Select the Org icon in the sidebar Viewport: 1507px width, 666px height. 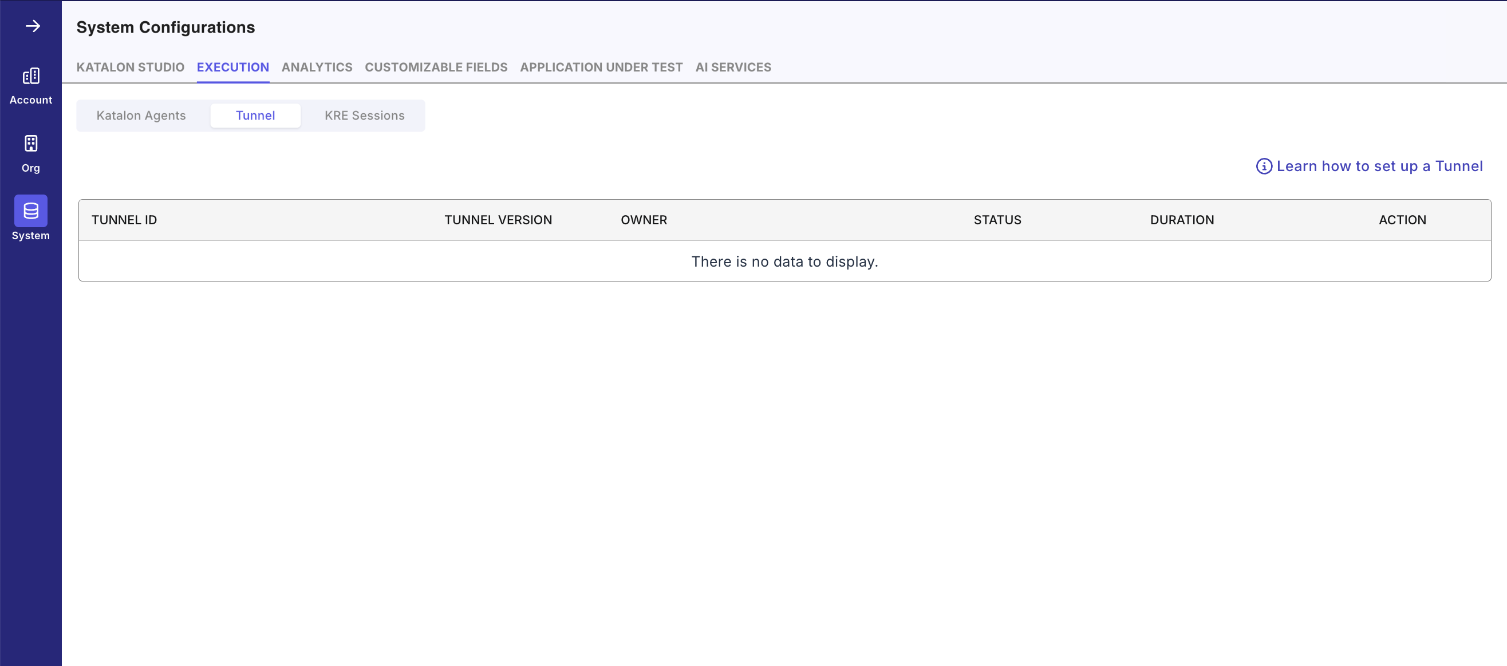click(30, 153)
